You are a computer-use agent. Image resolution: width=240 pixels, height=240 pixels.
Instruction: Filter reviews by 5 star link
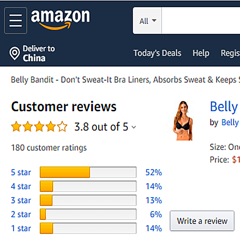pos(21,172)
